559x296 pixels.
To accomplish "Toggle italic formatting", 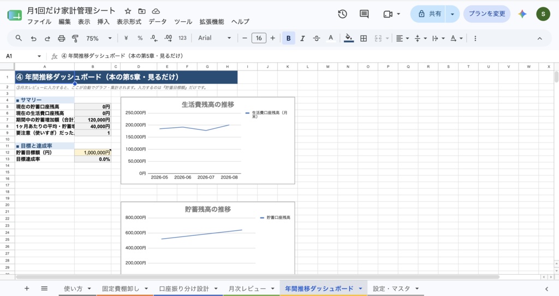I will click(x=302, y=38).
